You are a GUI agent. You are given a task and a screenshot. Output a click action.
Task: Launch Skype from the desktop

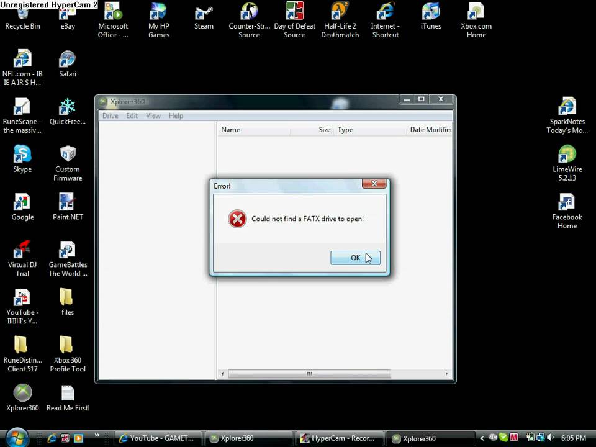22,159
